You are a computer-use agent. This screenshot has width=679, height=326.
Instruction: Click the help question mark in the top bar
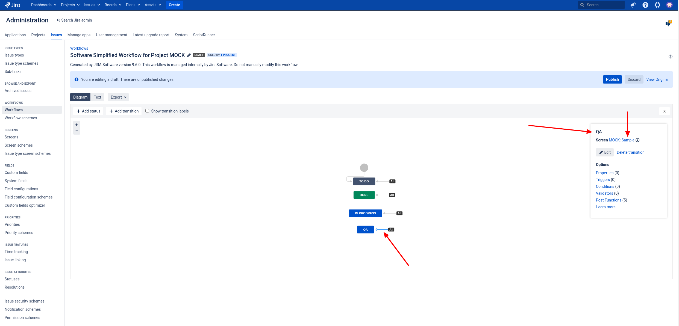click(x=645, y=5)
